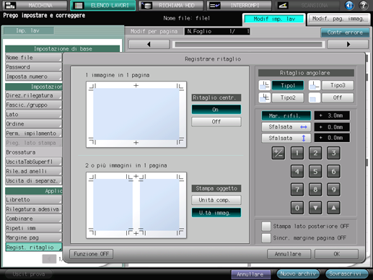Open help question mark icon
Screen dimensions: 373x280
(x=364, y=5)
